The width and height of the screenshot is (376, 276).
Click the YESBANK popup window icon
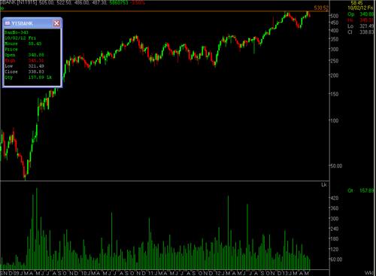click(x=8, y=23)
